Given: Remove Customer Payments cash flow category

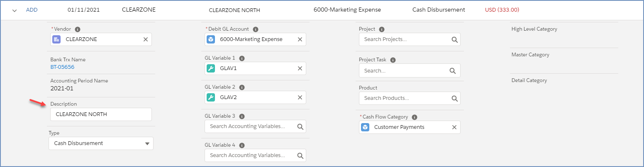Looking at the screenshot, I should 454,127.
